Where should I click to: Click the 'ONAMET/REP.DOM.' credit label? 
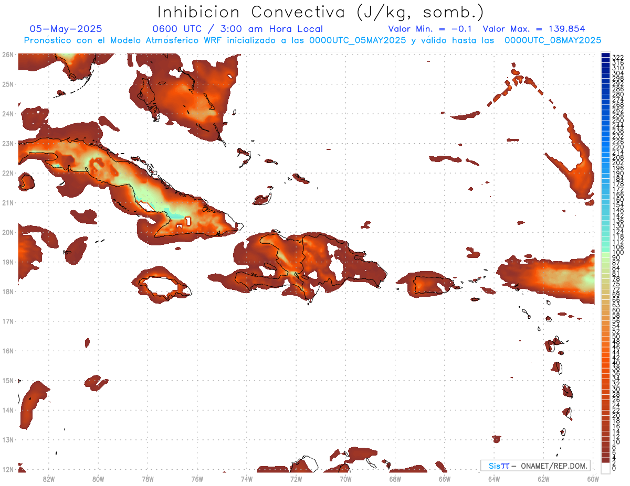point(555,466)
